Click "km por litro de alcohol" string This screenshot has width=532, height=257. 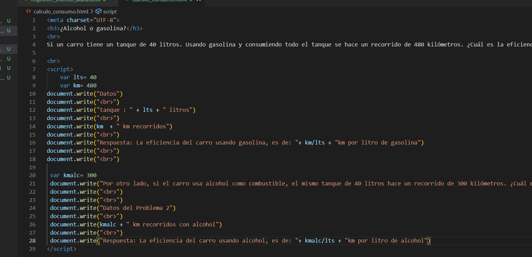[386, 240]
